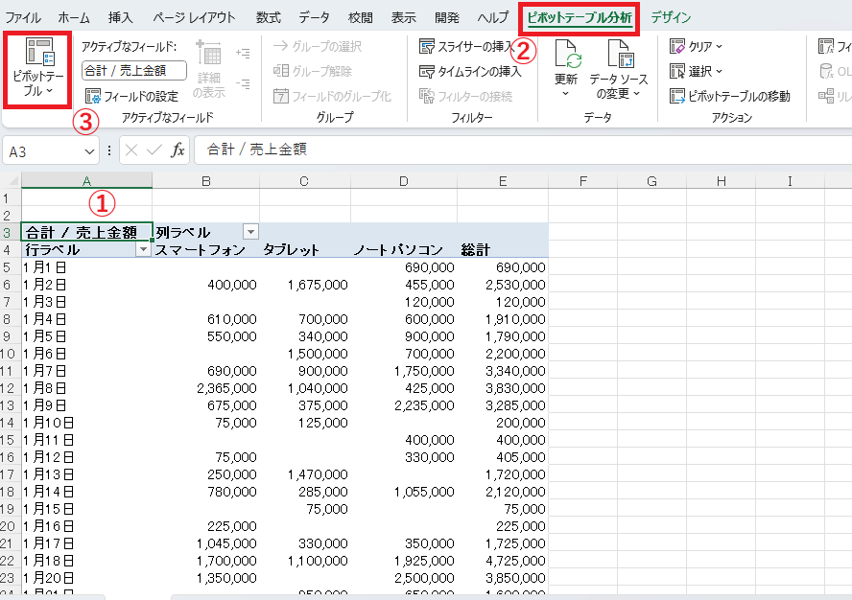The height and width of the screenshot is (600, 852).
Task: Switch to the 挿入 tab
Action: point(120,18)
